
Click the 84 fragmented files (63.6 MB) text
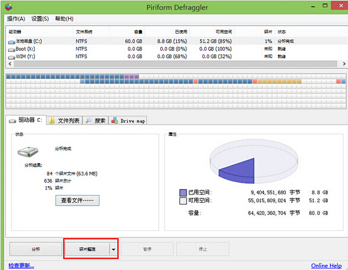coord(72,174)
